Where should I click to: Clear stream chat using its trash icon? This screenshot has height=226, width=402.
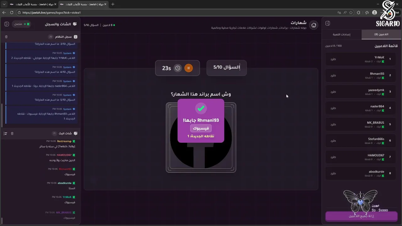tap(12, 133)
